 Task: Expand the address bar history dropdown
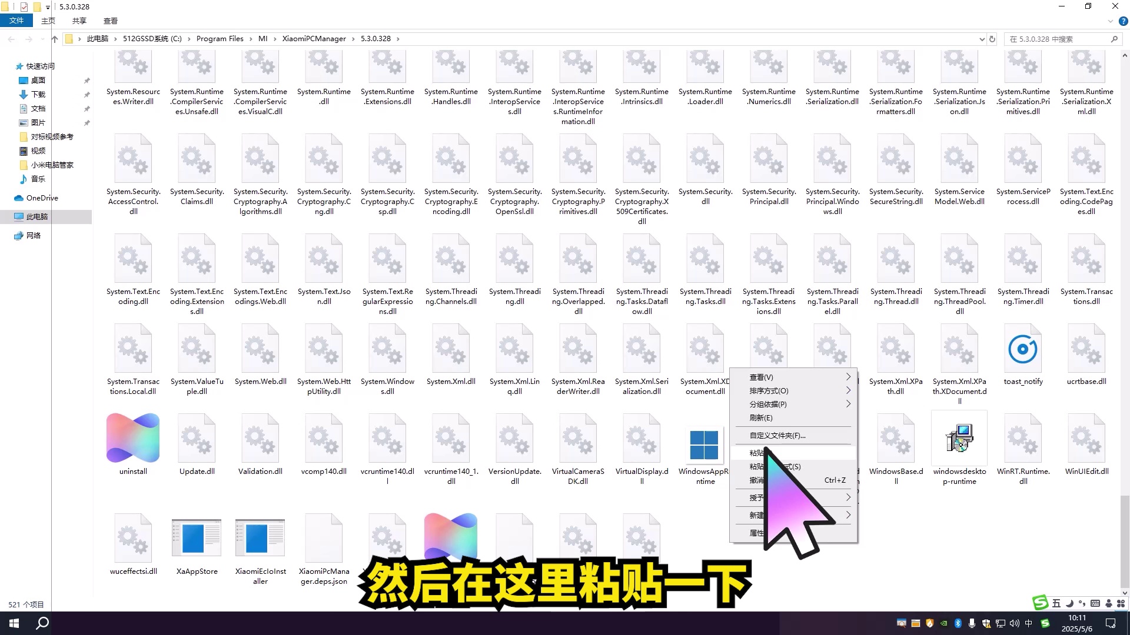click(982, 39)
